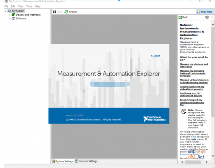
Task: Click the help pane scroll left arrow
Action: (x=182, y=162)
